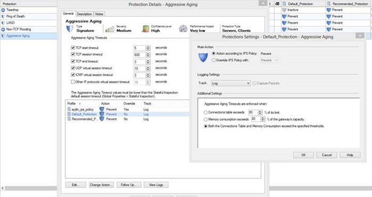
Task: Click Recommended_Protection Prevent shield for Non-TCP Flooding
Action: 329,29
